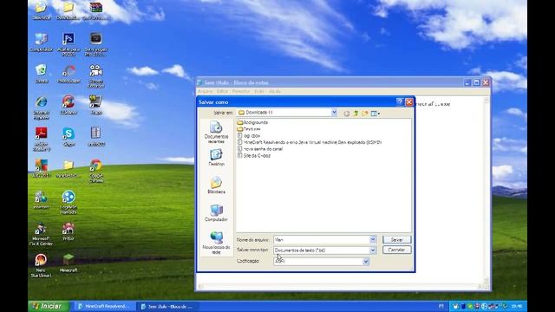Select the Photoshop desktop icon
Screen dimensions: 555x312
pos(69,44)
